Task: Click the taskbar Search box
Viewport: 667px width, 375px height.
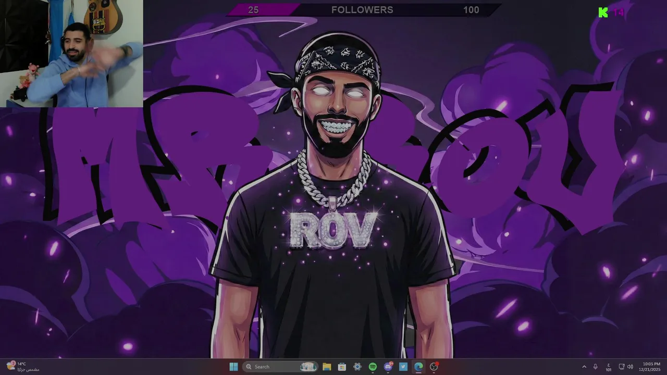Action: 281,367
